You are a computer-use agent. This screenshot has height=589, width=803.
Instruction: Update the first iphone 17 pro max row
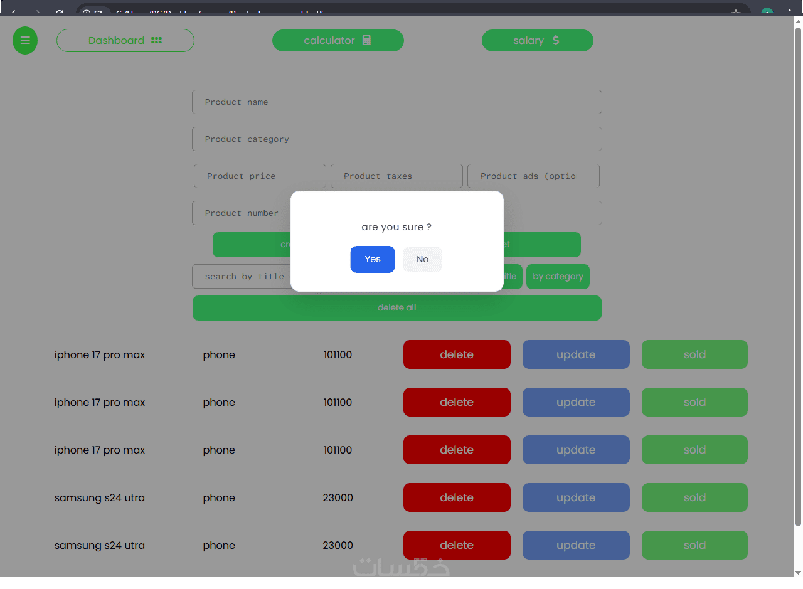(576, 354)
